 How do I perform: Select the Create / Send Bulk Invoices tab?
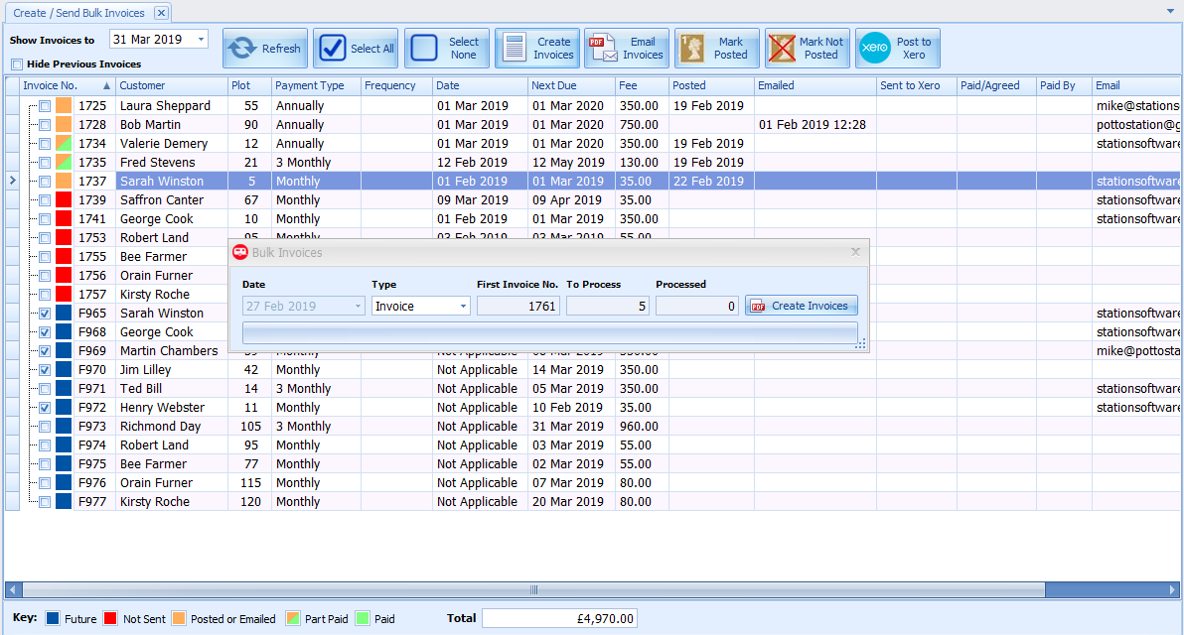tap(77, 13)
